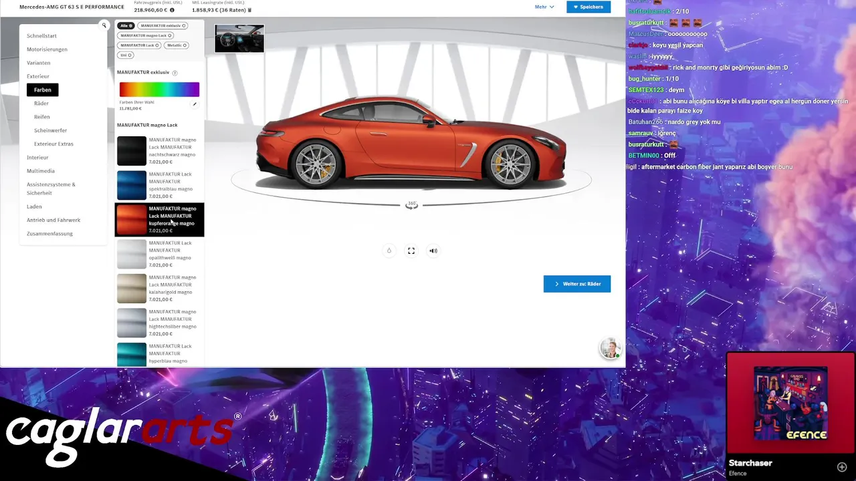Click the orange car preview image
The image size is (856, 481).
pos(411,142)
